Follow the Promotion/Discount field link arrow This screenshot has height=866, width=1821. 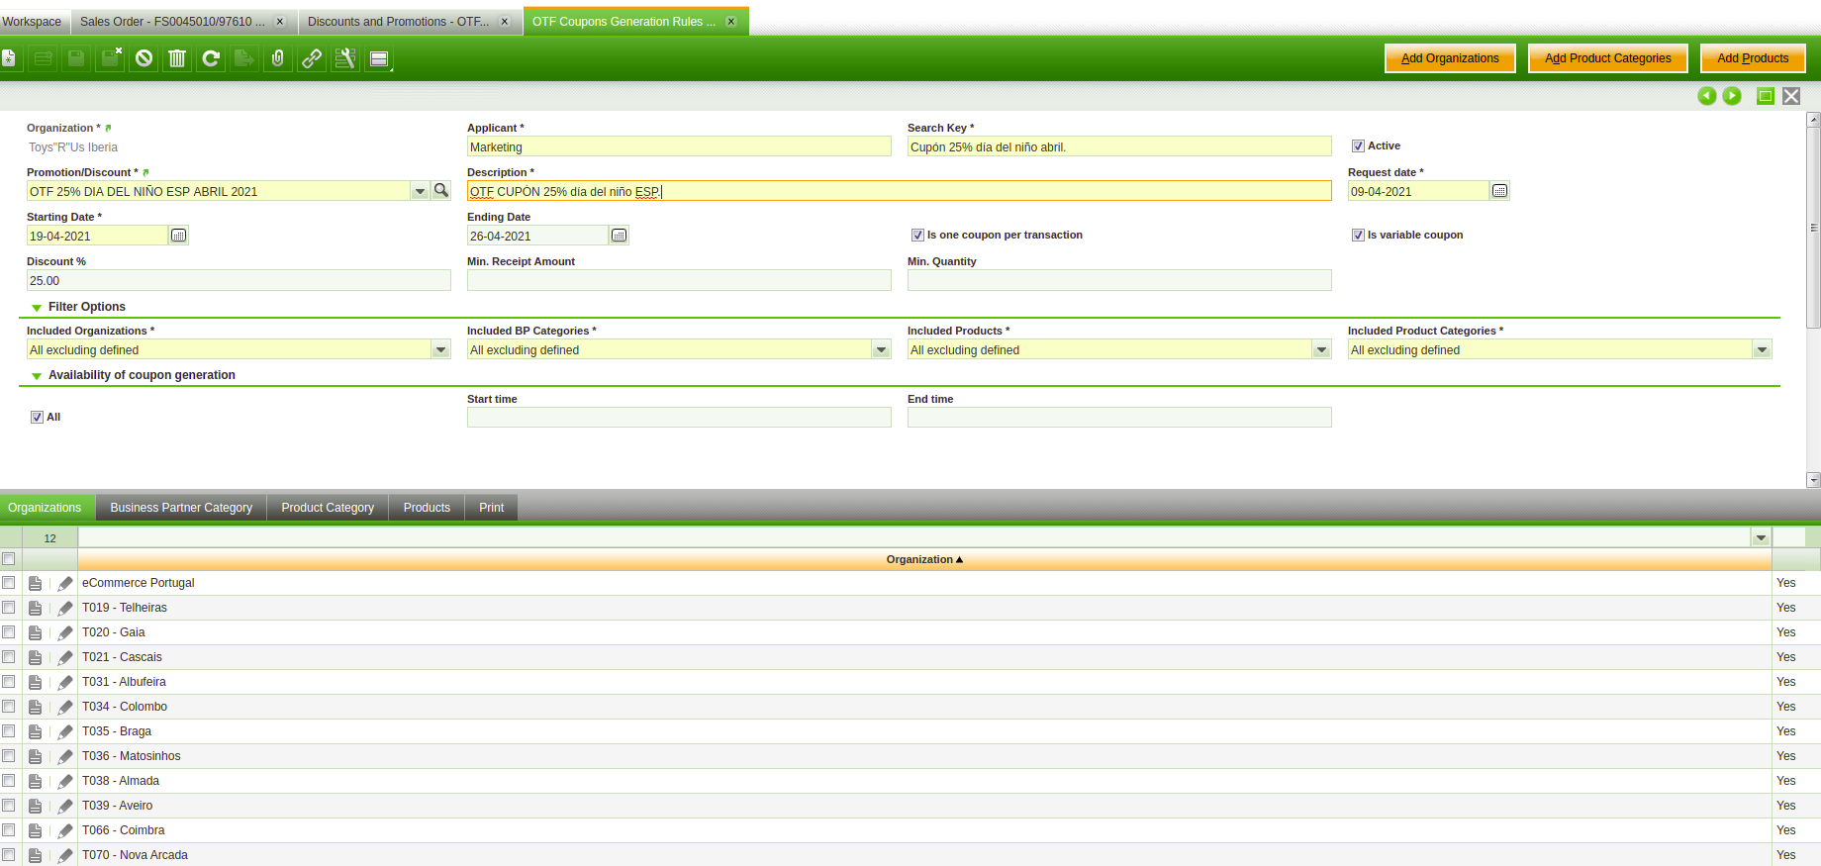pos(145,172)
